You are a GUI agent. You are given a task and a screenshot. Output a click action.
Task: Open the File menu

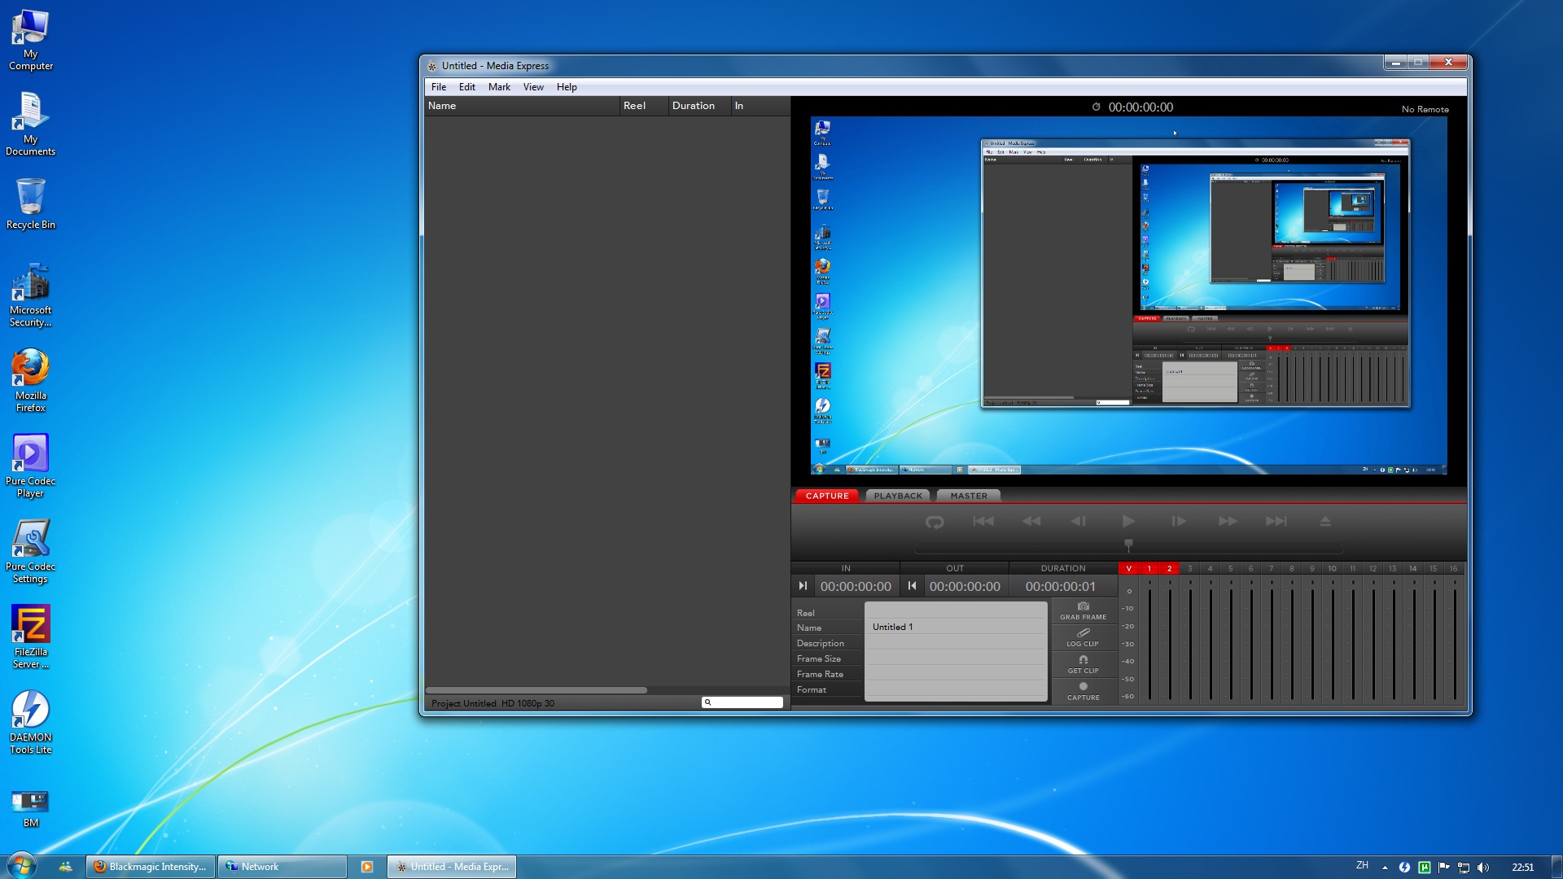pos(438,87)
